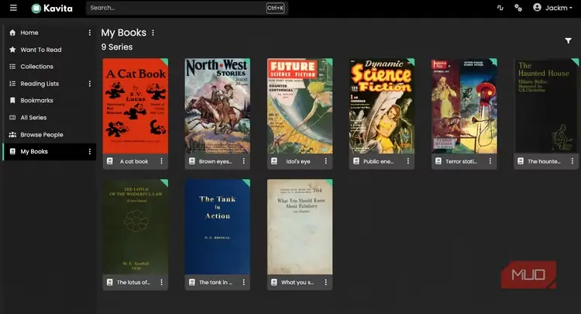The width and height of the screenshot is (581, 314).
Task: Open My Books title actions menu
Action: tap(153, 33)
